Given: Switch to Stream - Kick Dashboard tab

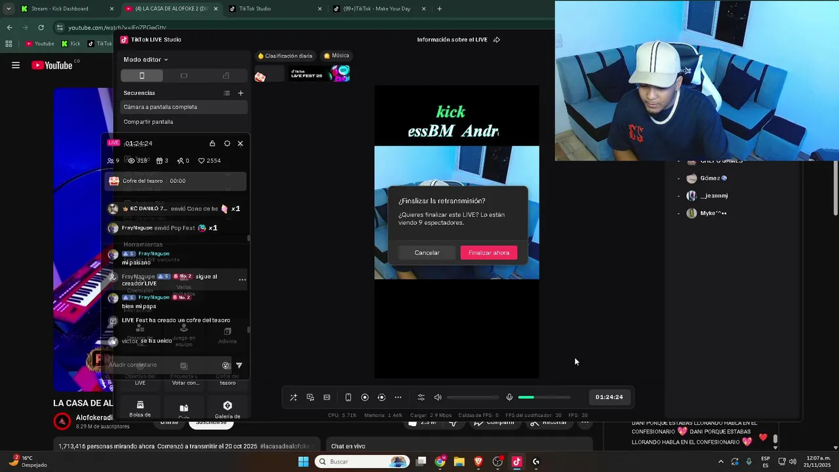Looking at the screenshot, I should click(68, 9).
